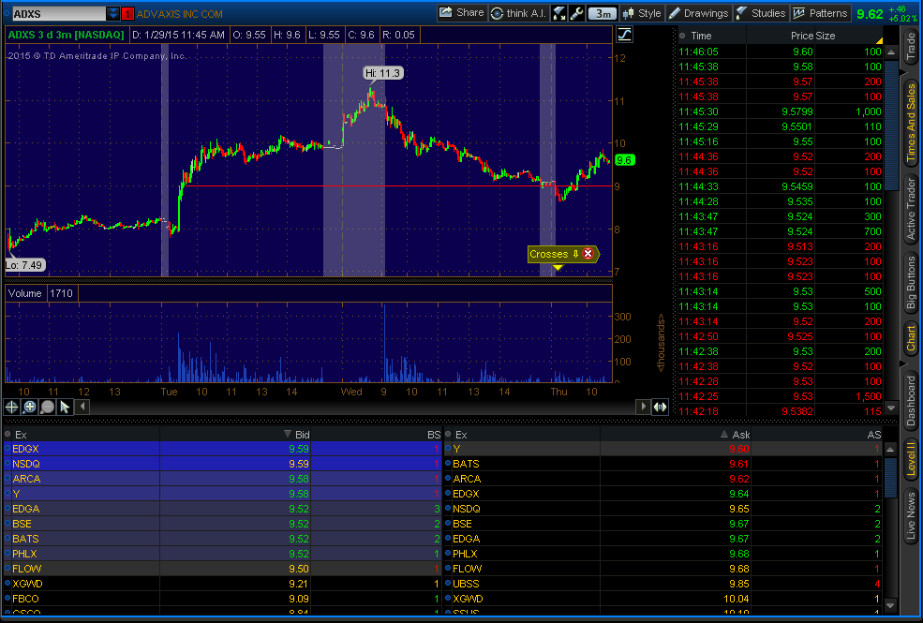
Task: Click the Ask table settings dot
Action: tap(448, 434)
